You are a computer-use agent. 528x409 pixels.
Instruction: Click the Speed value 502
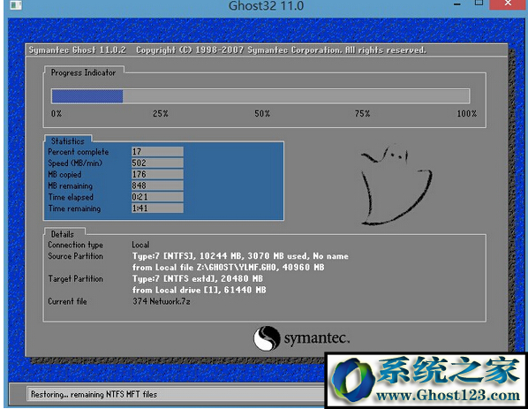157,163
